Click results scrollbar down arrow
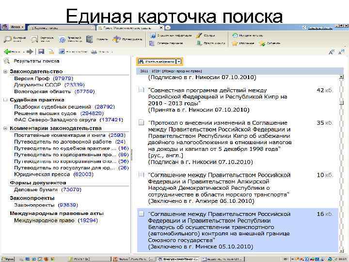Viewport: 349px width, 262px height. click(x=341, y=251)
